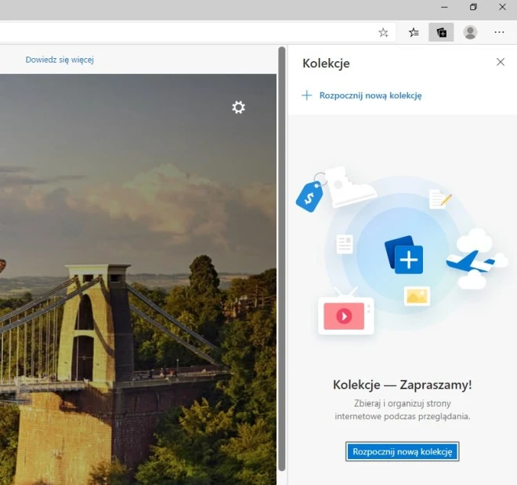The height and width of the screenshot is (485, 517).
Task: Click the Zbieraj i organizuj strony description text
Action: coord(403,410)
